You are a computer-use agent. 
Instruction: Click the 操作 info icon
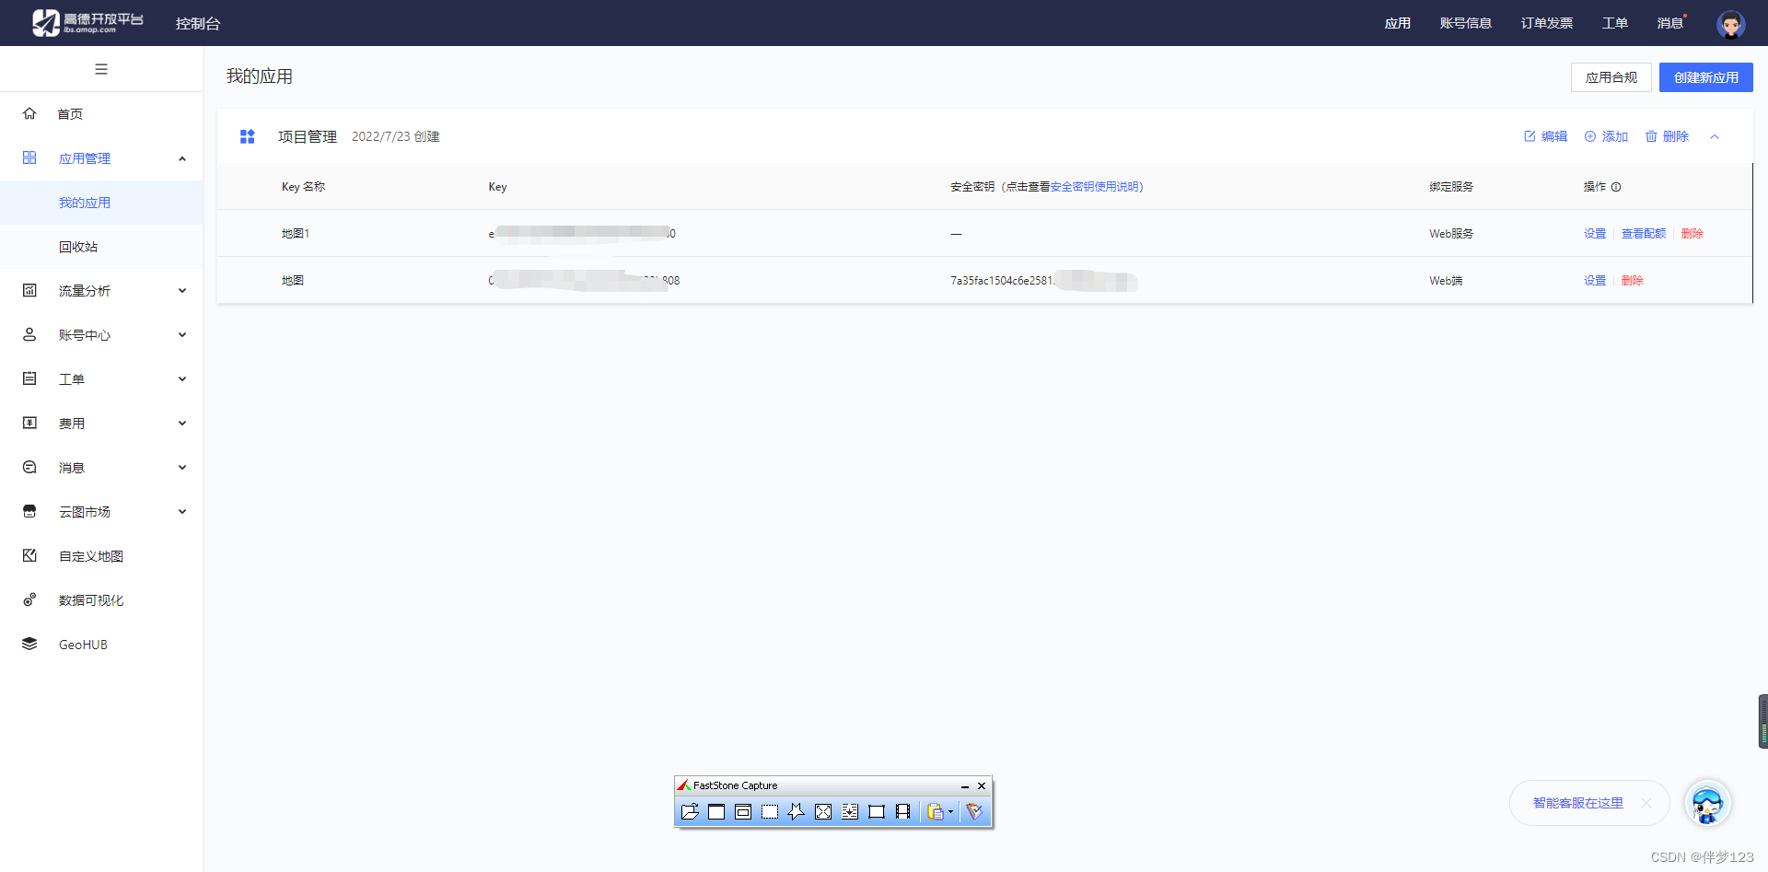pyautogui.click(x=1616, y=187)
